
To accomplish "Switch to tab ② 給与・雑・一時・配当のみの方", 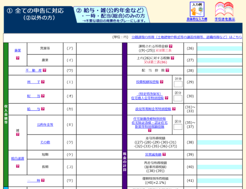I will click(x=112, y=15).
